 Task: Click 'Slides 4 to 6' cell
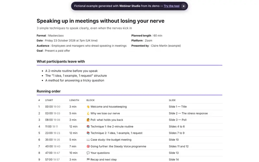click(x=177, y=126)
